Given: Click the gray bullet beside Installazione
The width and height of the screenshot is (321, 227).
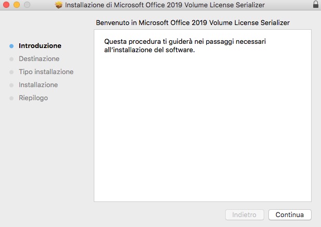Looking at the screenshot, I should [x=11, y=85].
